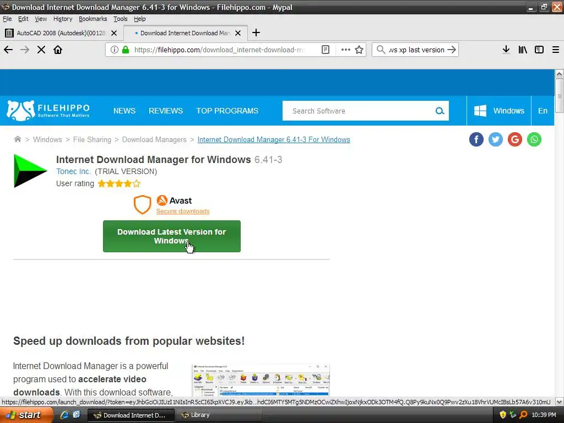The height and width of the screenshot is (423, 564).
Task: Expand the Windows platform selector
Action: coord(499,111)
